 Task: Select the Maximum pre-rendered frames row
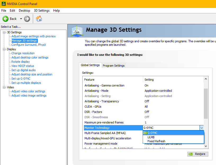coord(144,122)
